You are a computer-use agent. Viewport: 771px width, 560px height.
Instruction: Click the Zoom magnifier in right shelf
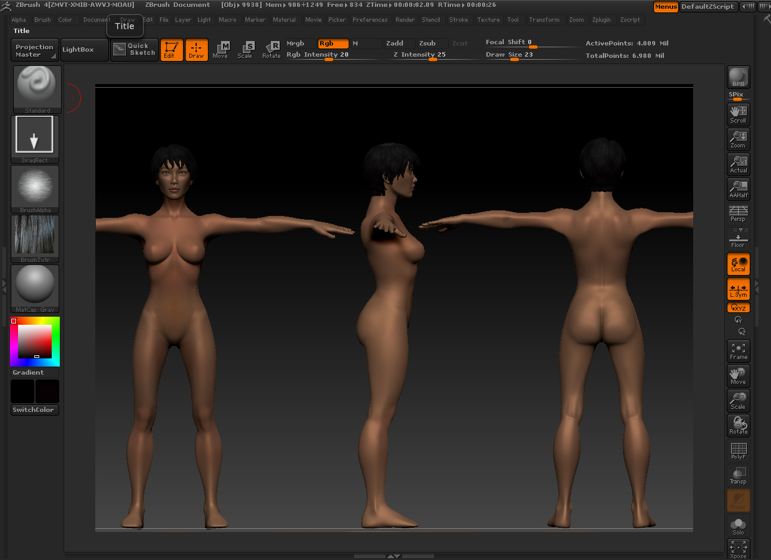738,139
